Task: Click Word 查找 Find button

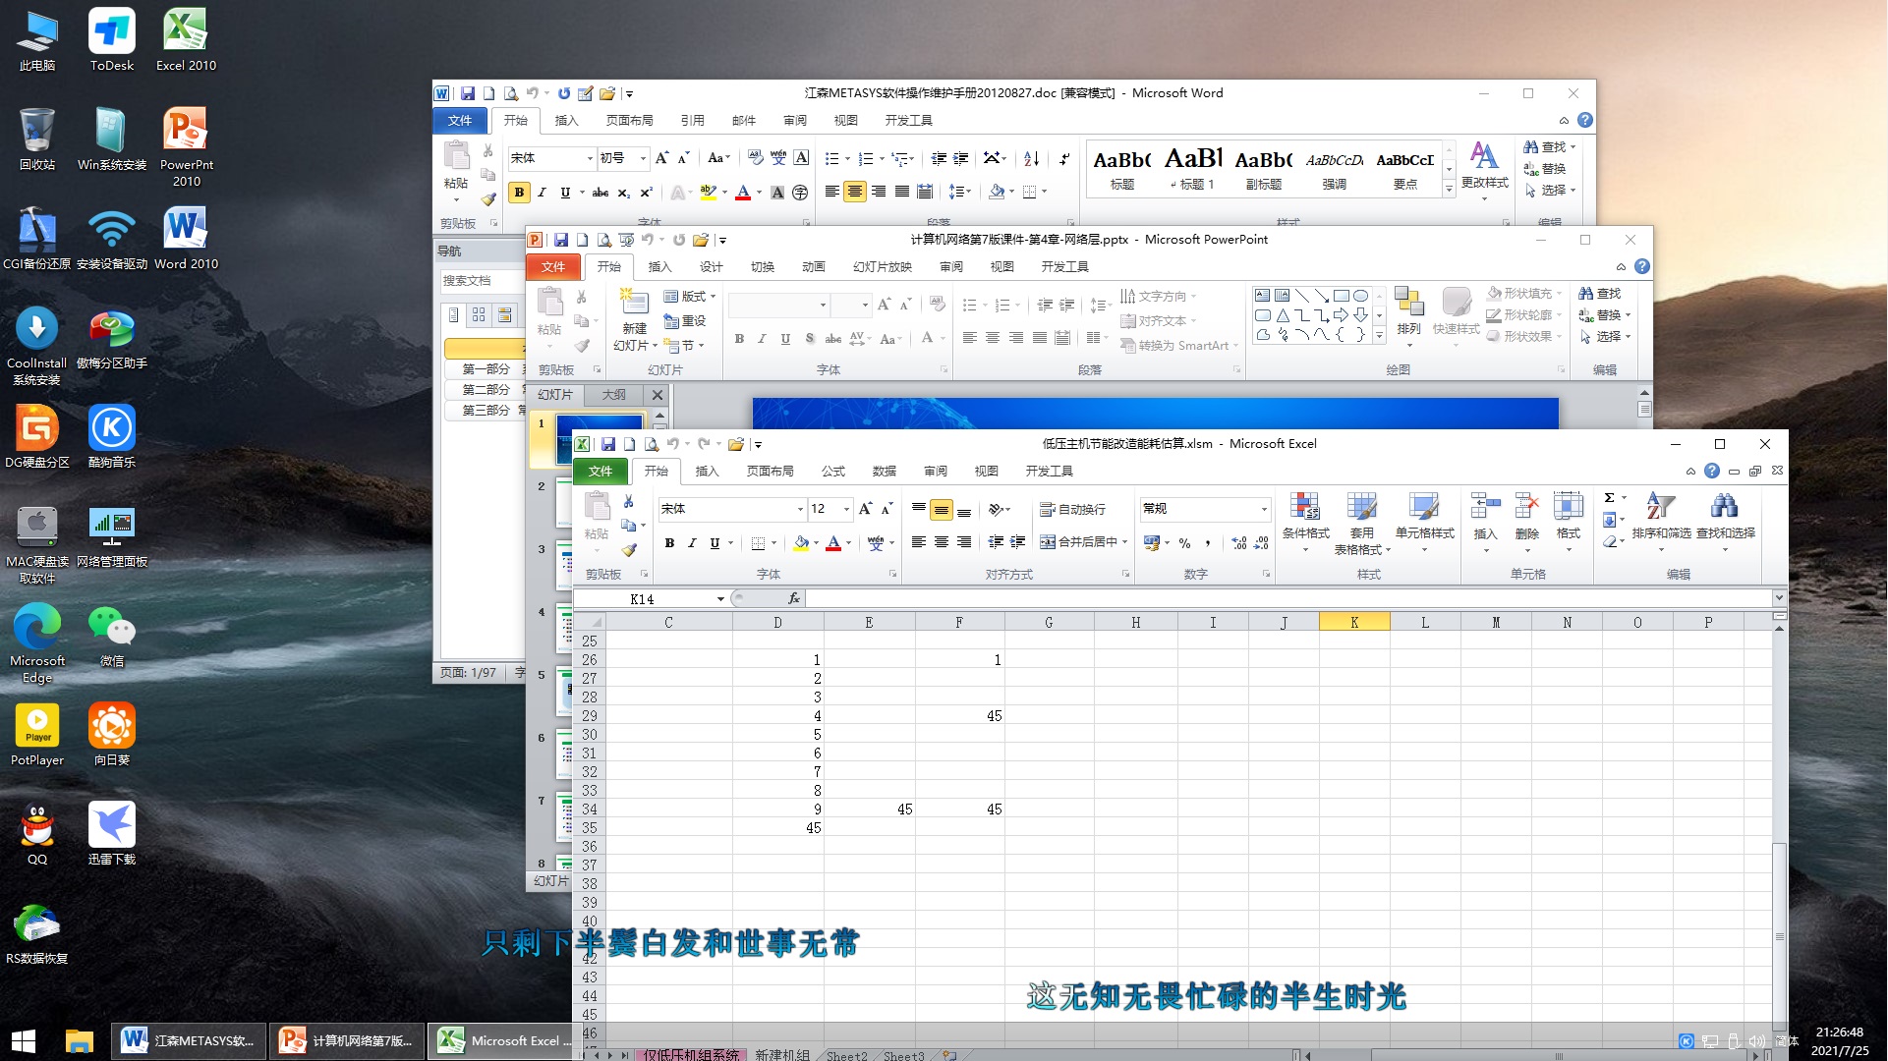Action: (1549, 147)
